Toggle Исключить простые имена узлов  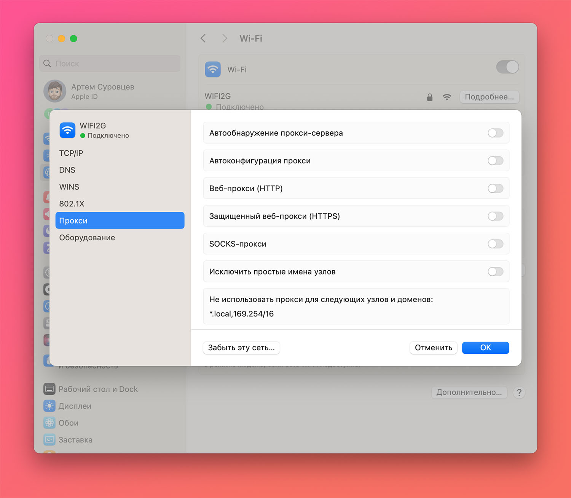tap(496, 271)
